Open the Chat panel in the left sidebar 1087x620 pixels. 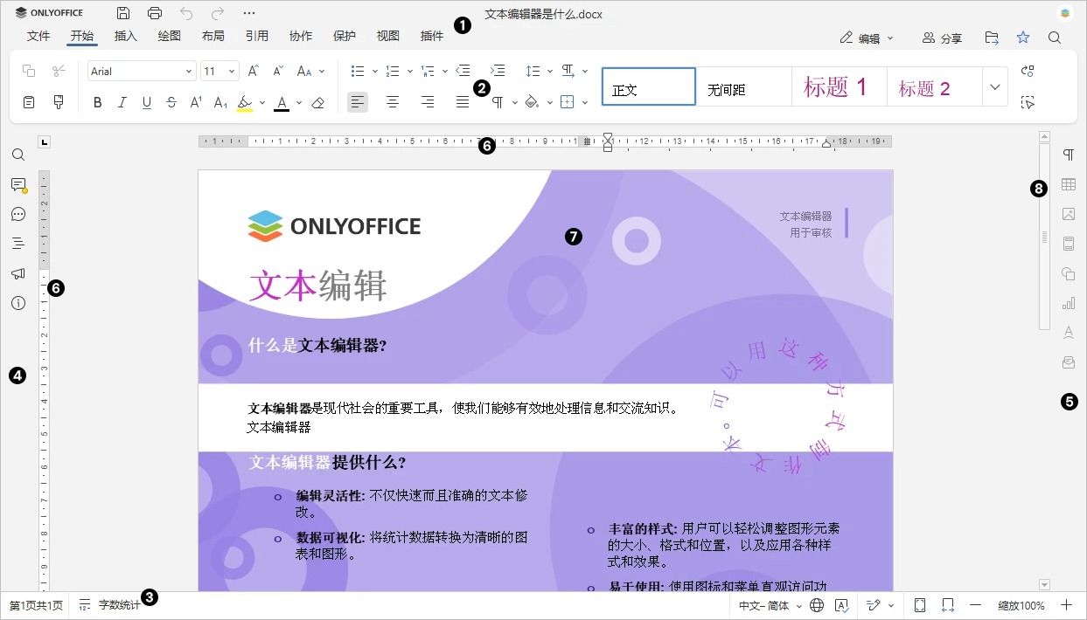[18, 214]
